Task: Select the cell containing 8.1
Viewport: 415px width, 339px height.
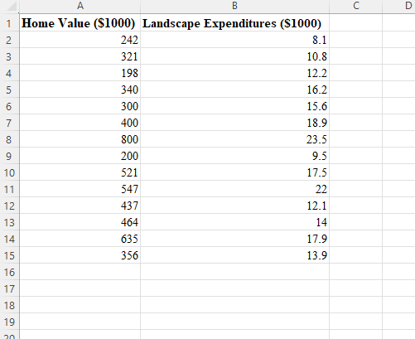Action: (235, 40)
